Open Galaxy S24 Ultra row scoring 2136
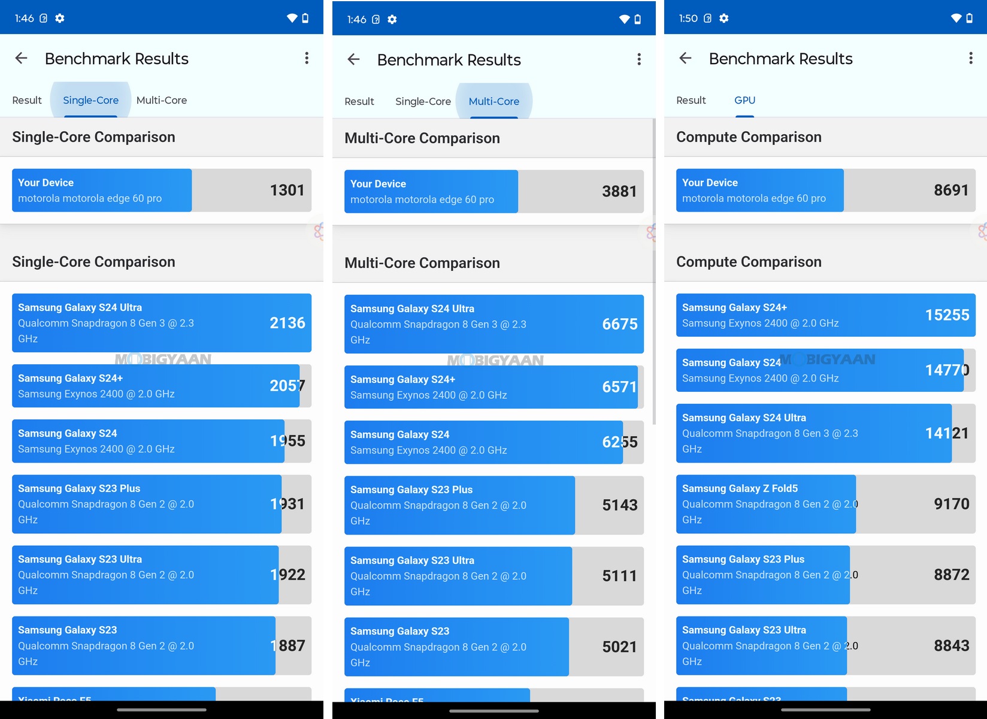The height and width of the screenshot is (719, 987). point(162,323)
